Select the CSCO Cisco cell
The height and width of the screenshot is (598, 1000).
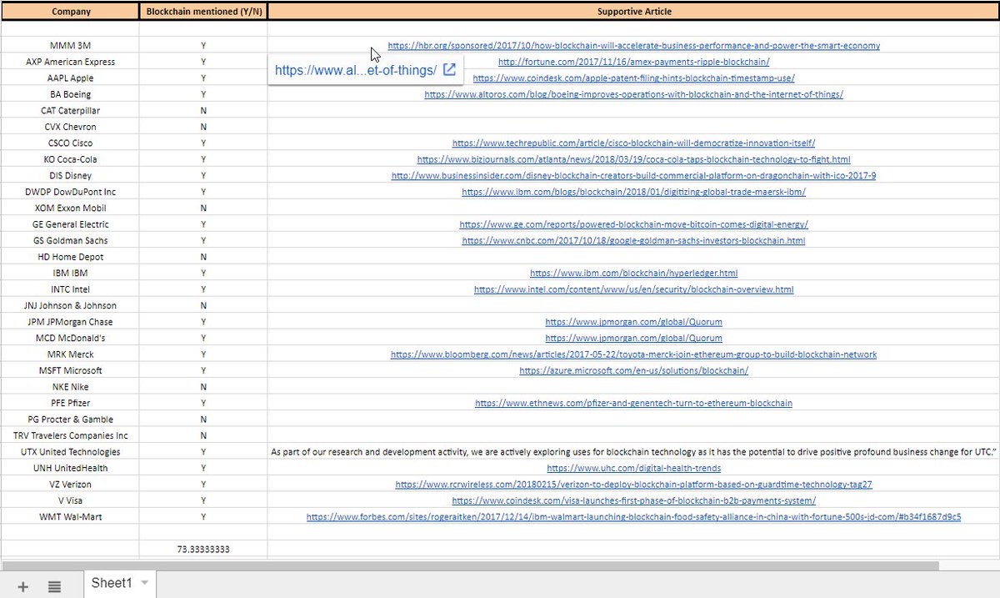pos(70,143)
